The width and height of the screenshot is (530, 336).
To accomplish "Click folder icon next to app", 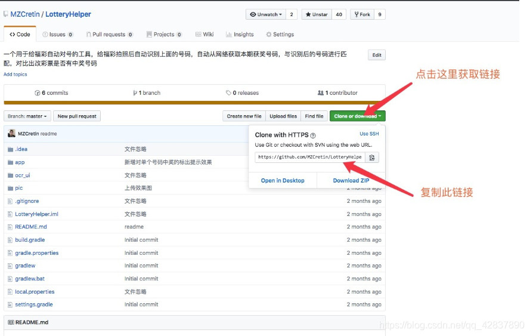I will click(x=11, y=162).
